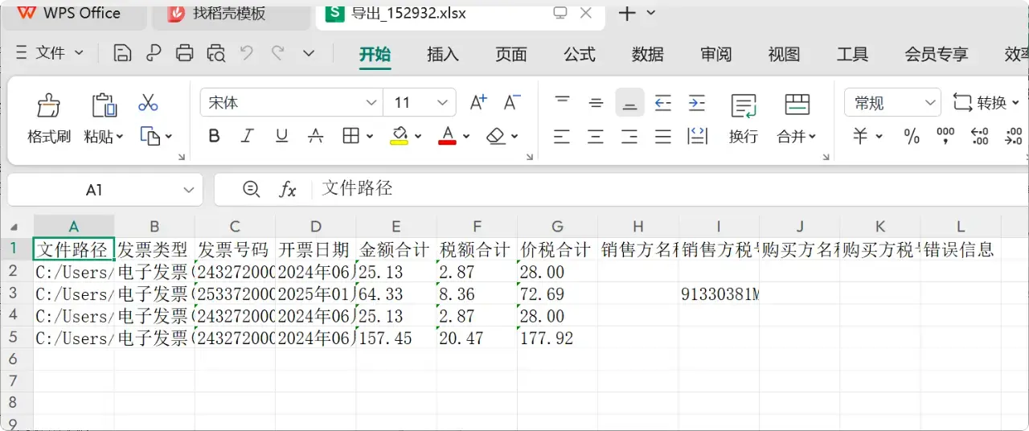The width and height of the screenshot is (1029, 431).
Task: Expand quick access toolbar chevron
Action: tap(309, 53)
